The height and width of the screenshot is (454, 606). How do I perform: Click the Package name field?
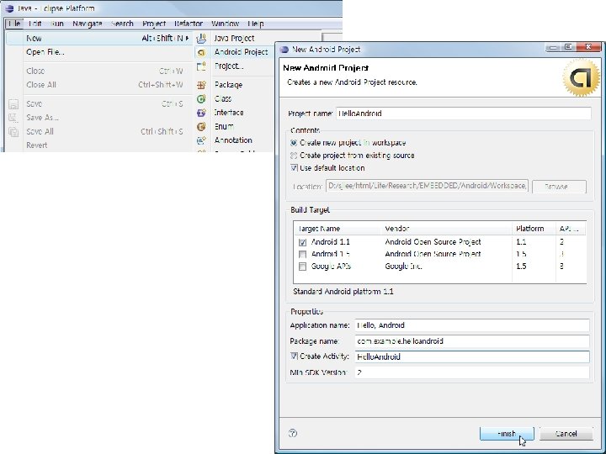472,341
